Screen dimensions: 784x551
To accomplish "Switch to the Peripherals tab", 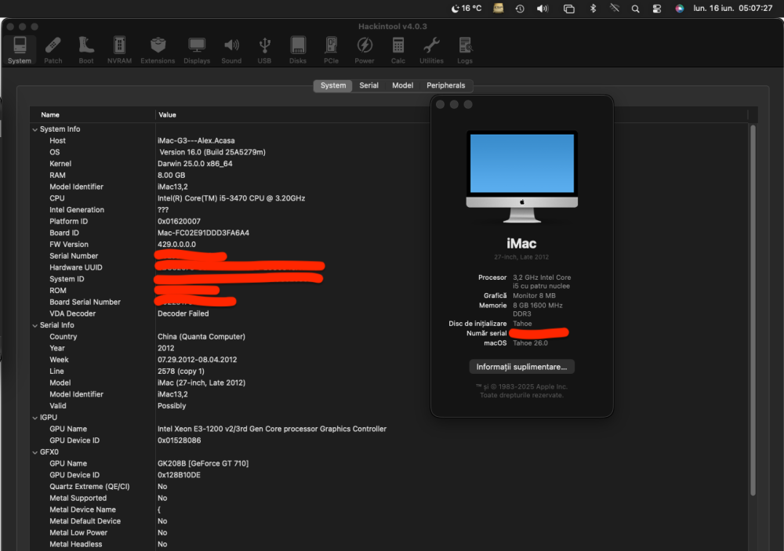I will [x=445, y=85].
